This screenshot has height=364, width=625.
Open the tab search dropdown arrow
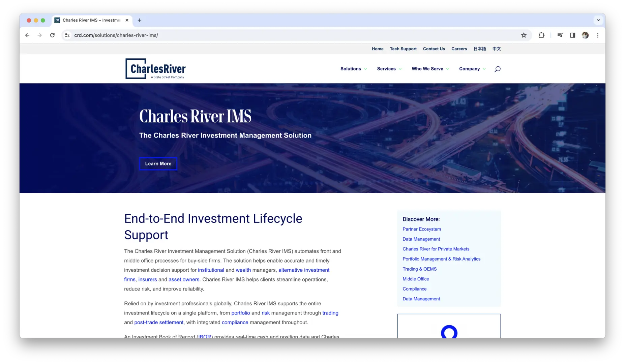(598, 20)
